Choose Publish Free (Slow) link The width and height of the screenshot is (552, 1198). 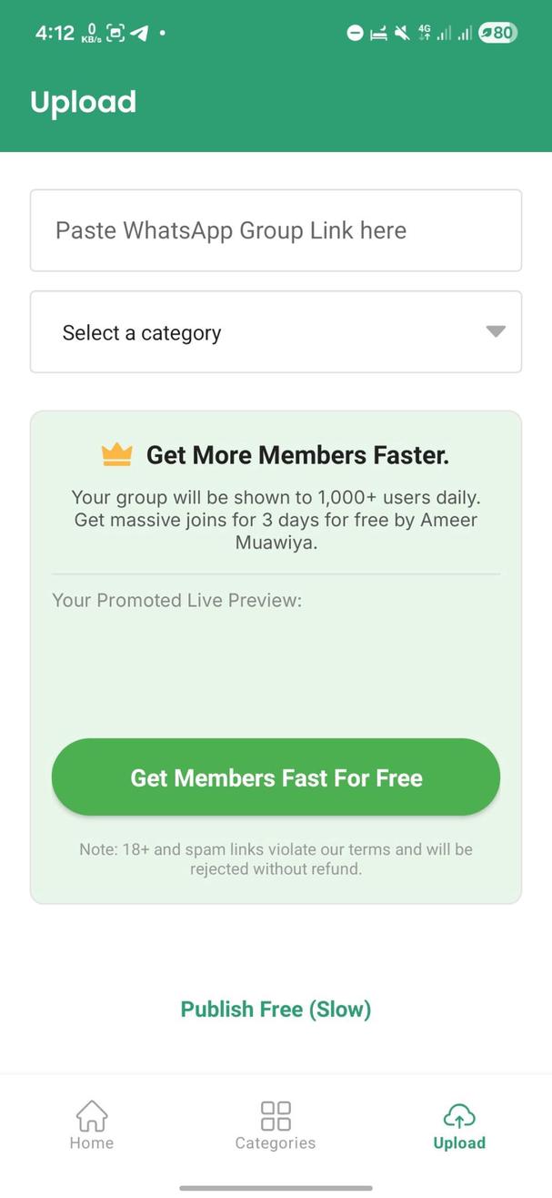pos(276,1009)
